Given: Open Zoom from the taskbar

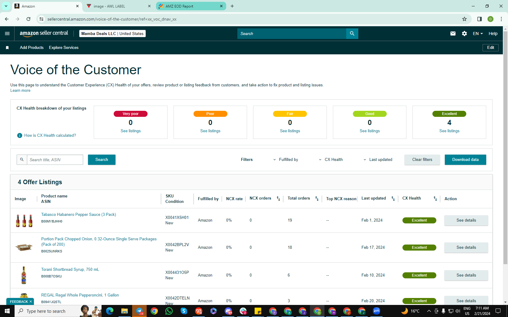Looking at the screenshot, I should [376, 311].
